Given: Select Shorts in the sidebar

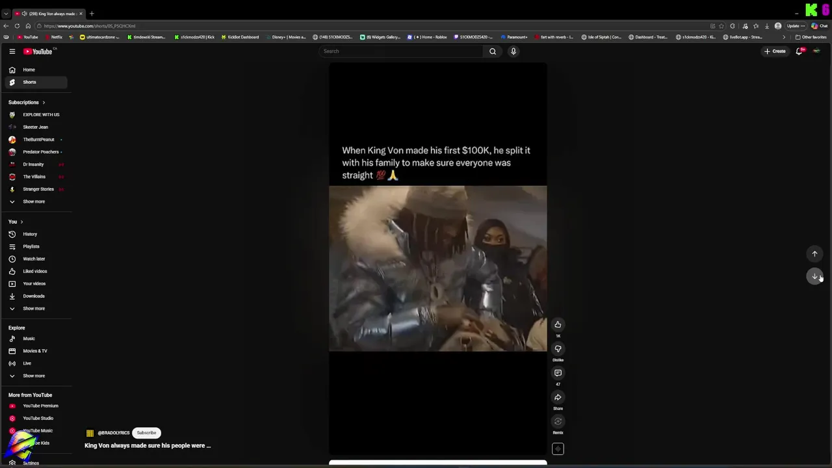Looking at the screenshot, I should [36, 82].
